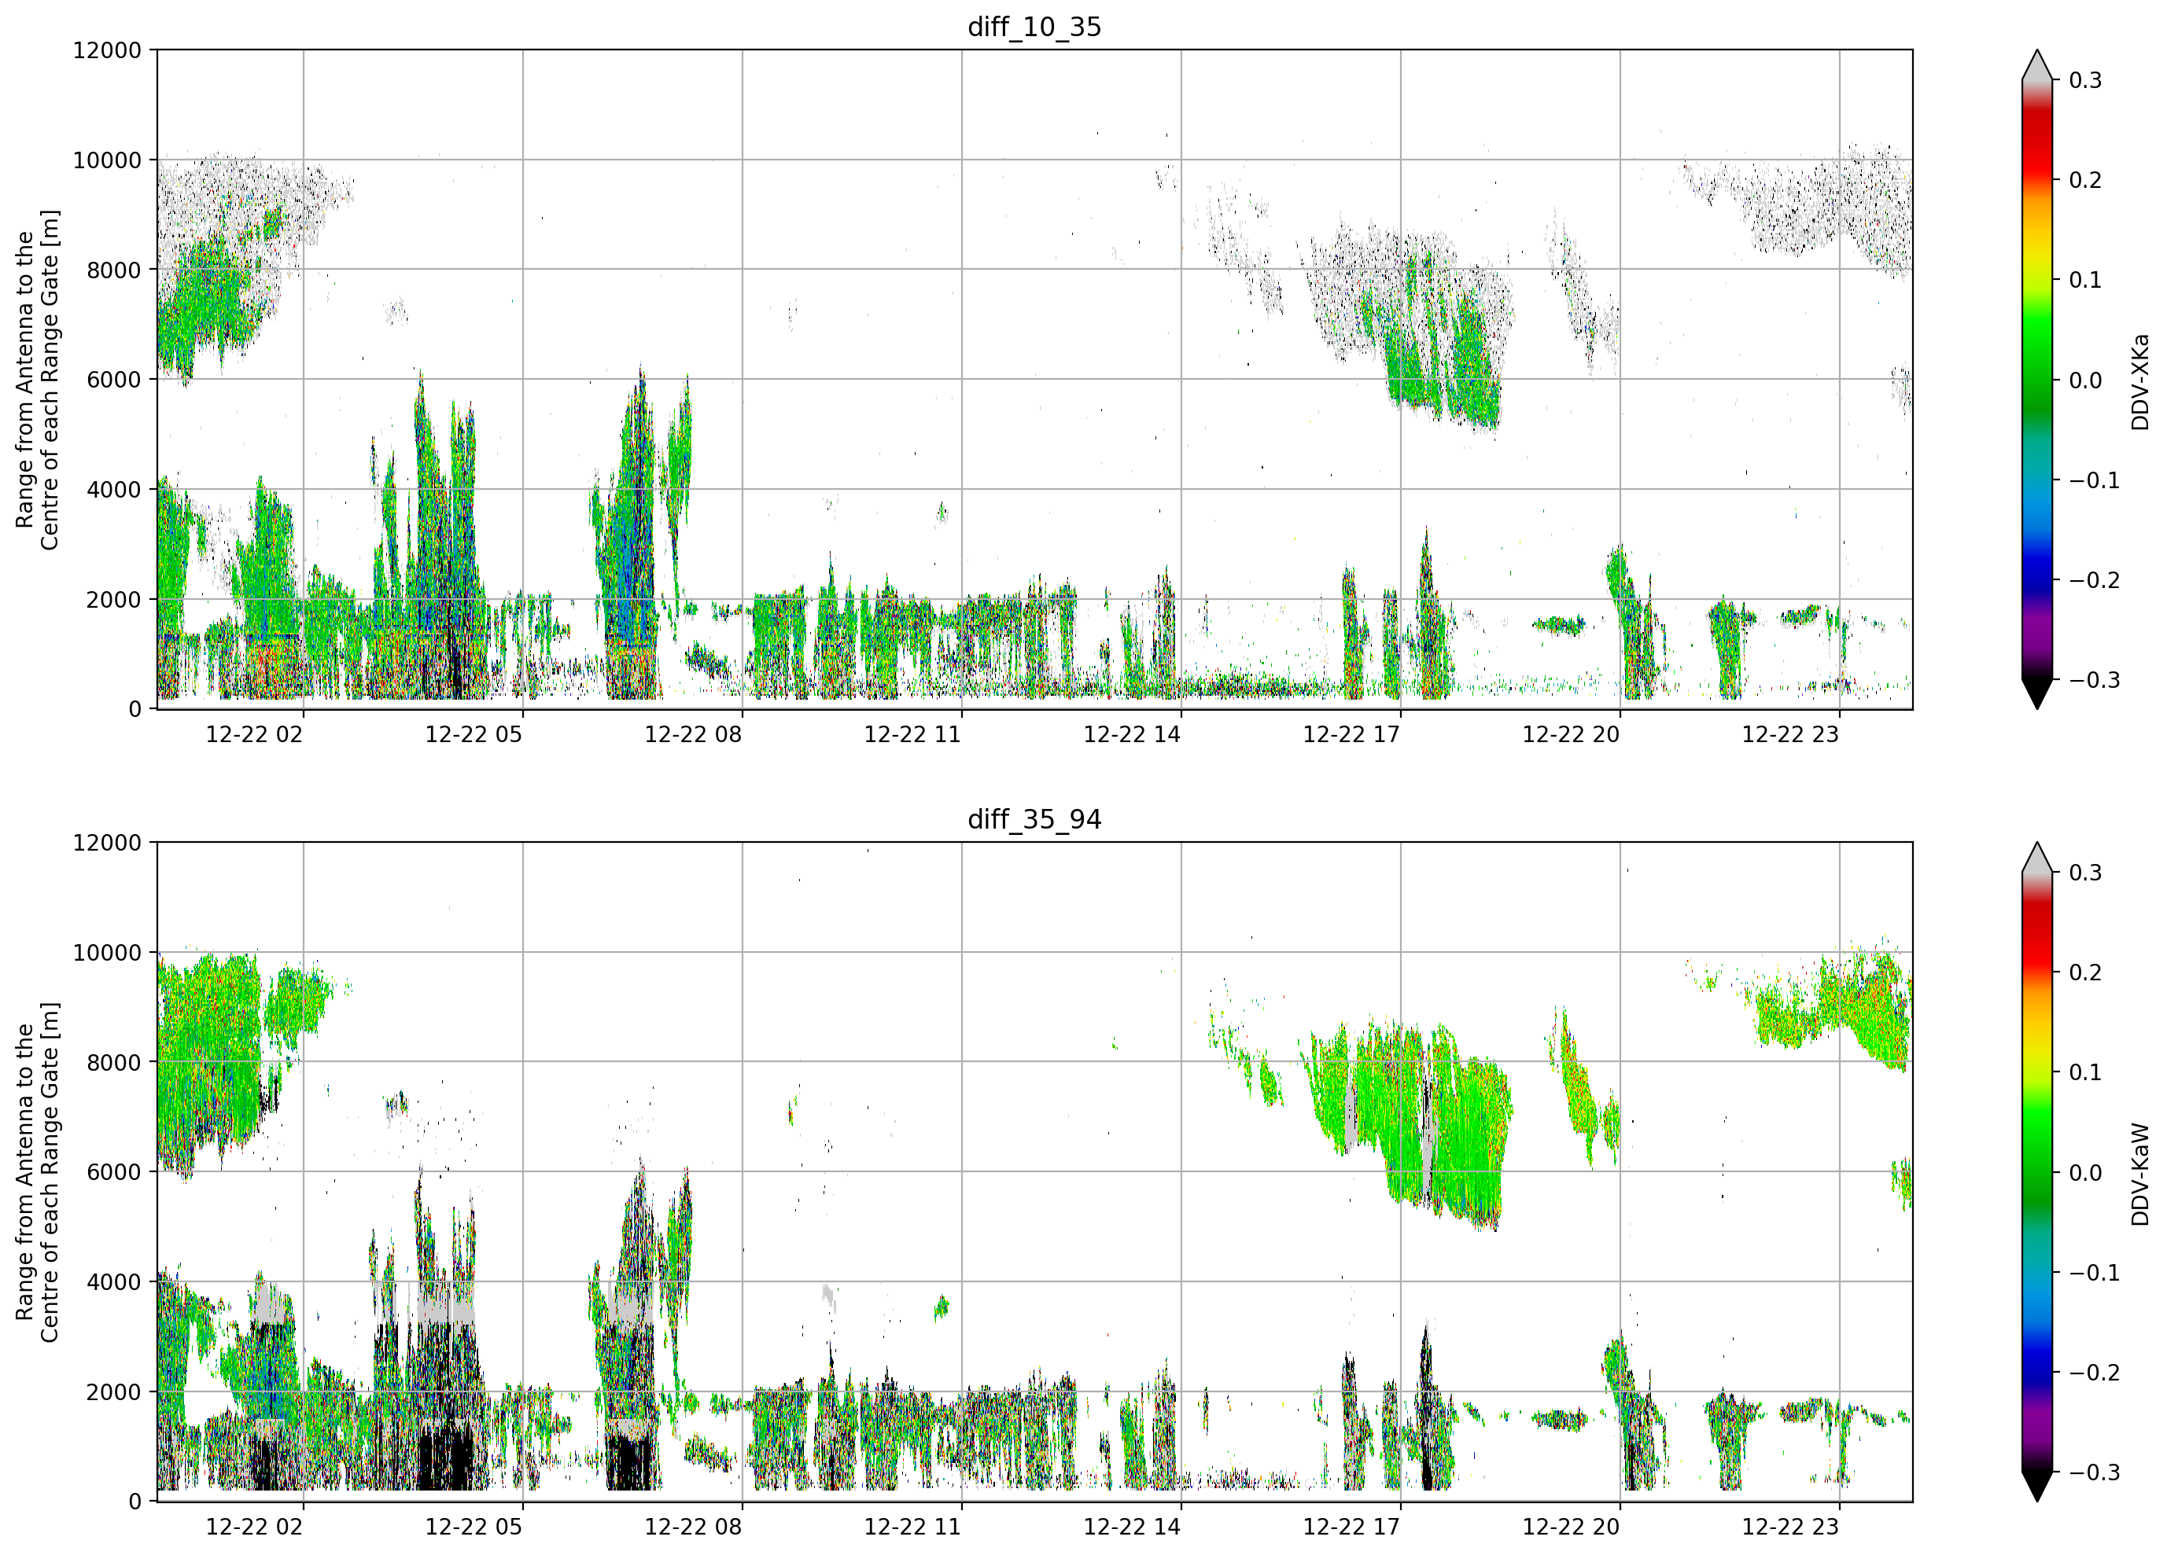Click the 4000 y-tick in diff_35_94
Screen dimensions: 2167x1555
coord(114,1282)
